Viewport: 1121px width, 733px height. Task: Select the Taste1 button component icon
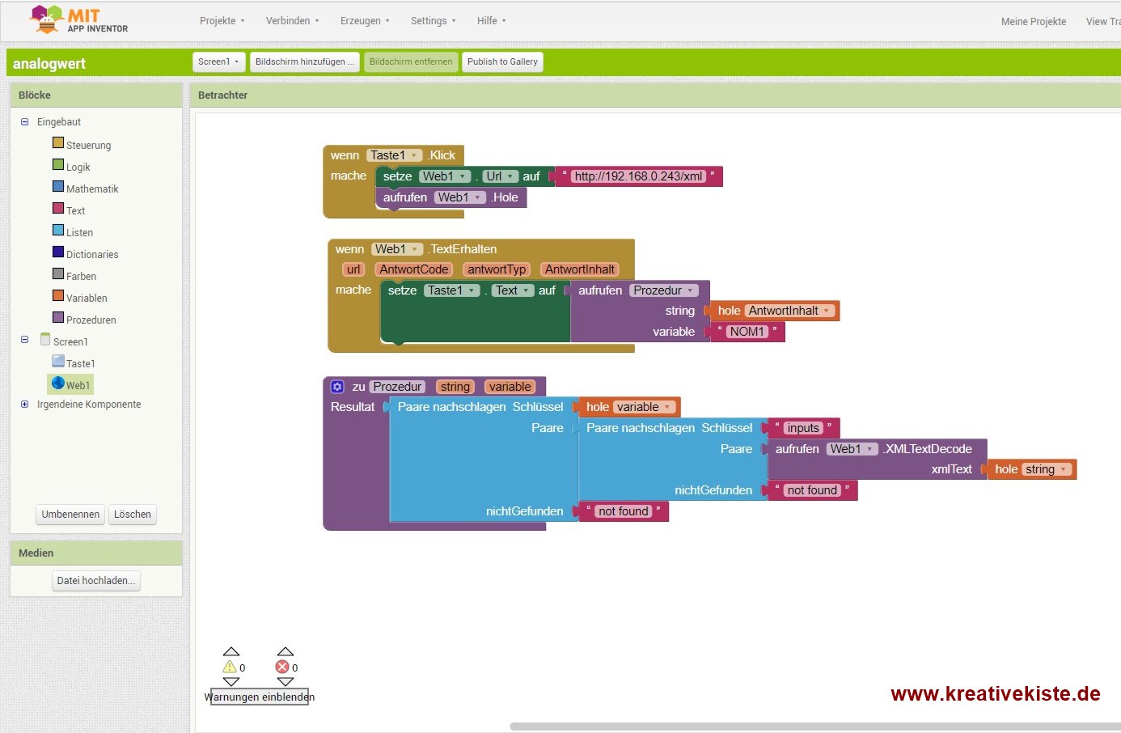[58, 362]
